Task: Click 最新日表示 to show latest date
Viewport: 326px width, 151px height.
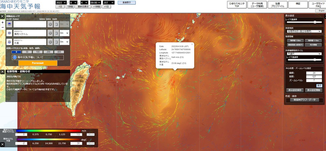Action: pyautogui.click(x=83, y=7)
